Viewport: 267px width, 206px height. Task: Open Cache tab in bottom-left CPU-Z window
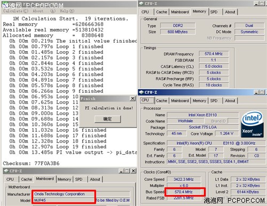(x=26, y=179)
